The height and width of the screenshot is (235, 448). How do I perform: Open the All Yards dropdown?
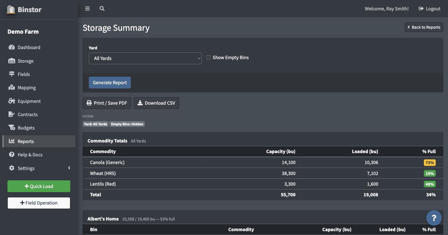click(x=145, y=58)
